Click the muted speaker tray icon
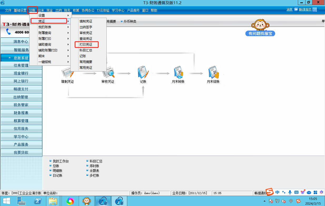The width and height of the screenshot is (325, 206). tap(284, 201)
